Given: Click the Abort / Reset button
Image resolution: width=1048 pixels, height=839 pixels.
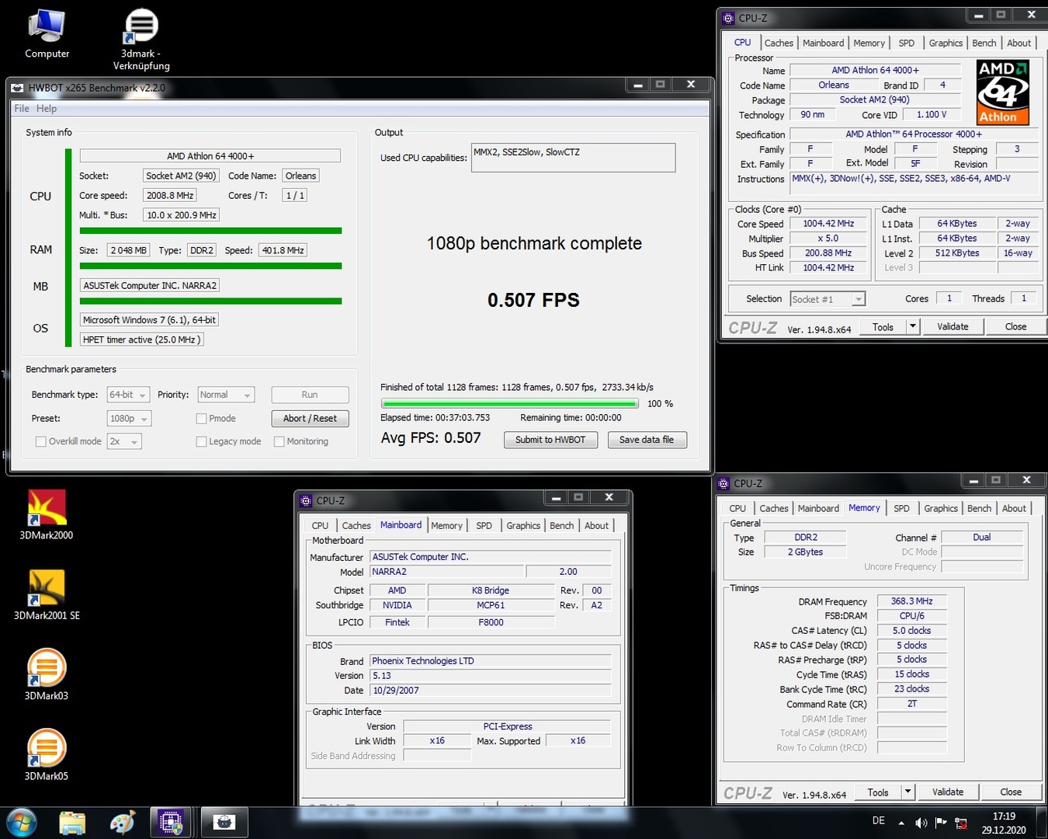Looking at the screenshot, I should pos(310,419).
